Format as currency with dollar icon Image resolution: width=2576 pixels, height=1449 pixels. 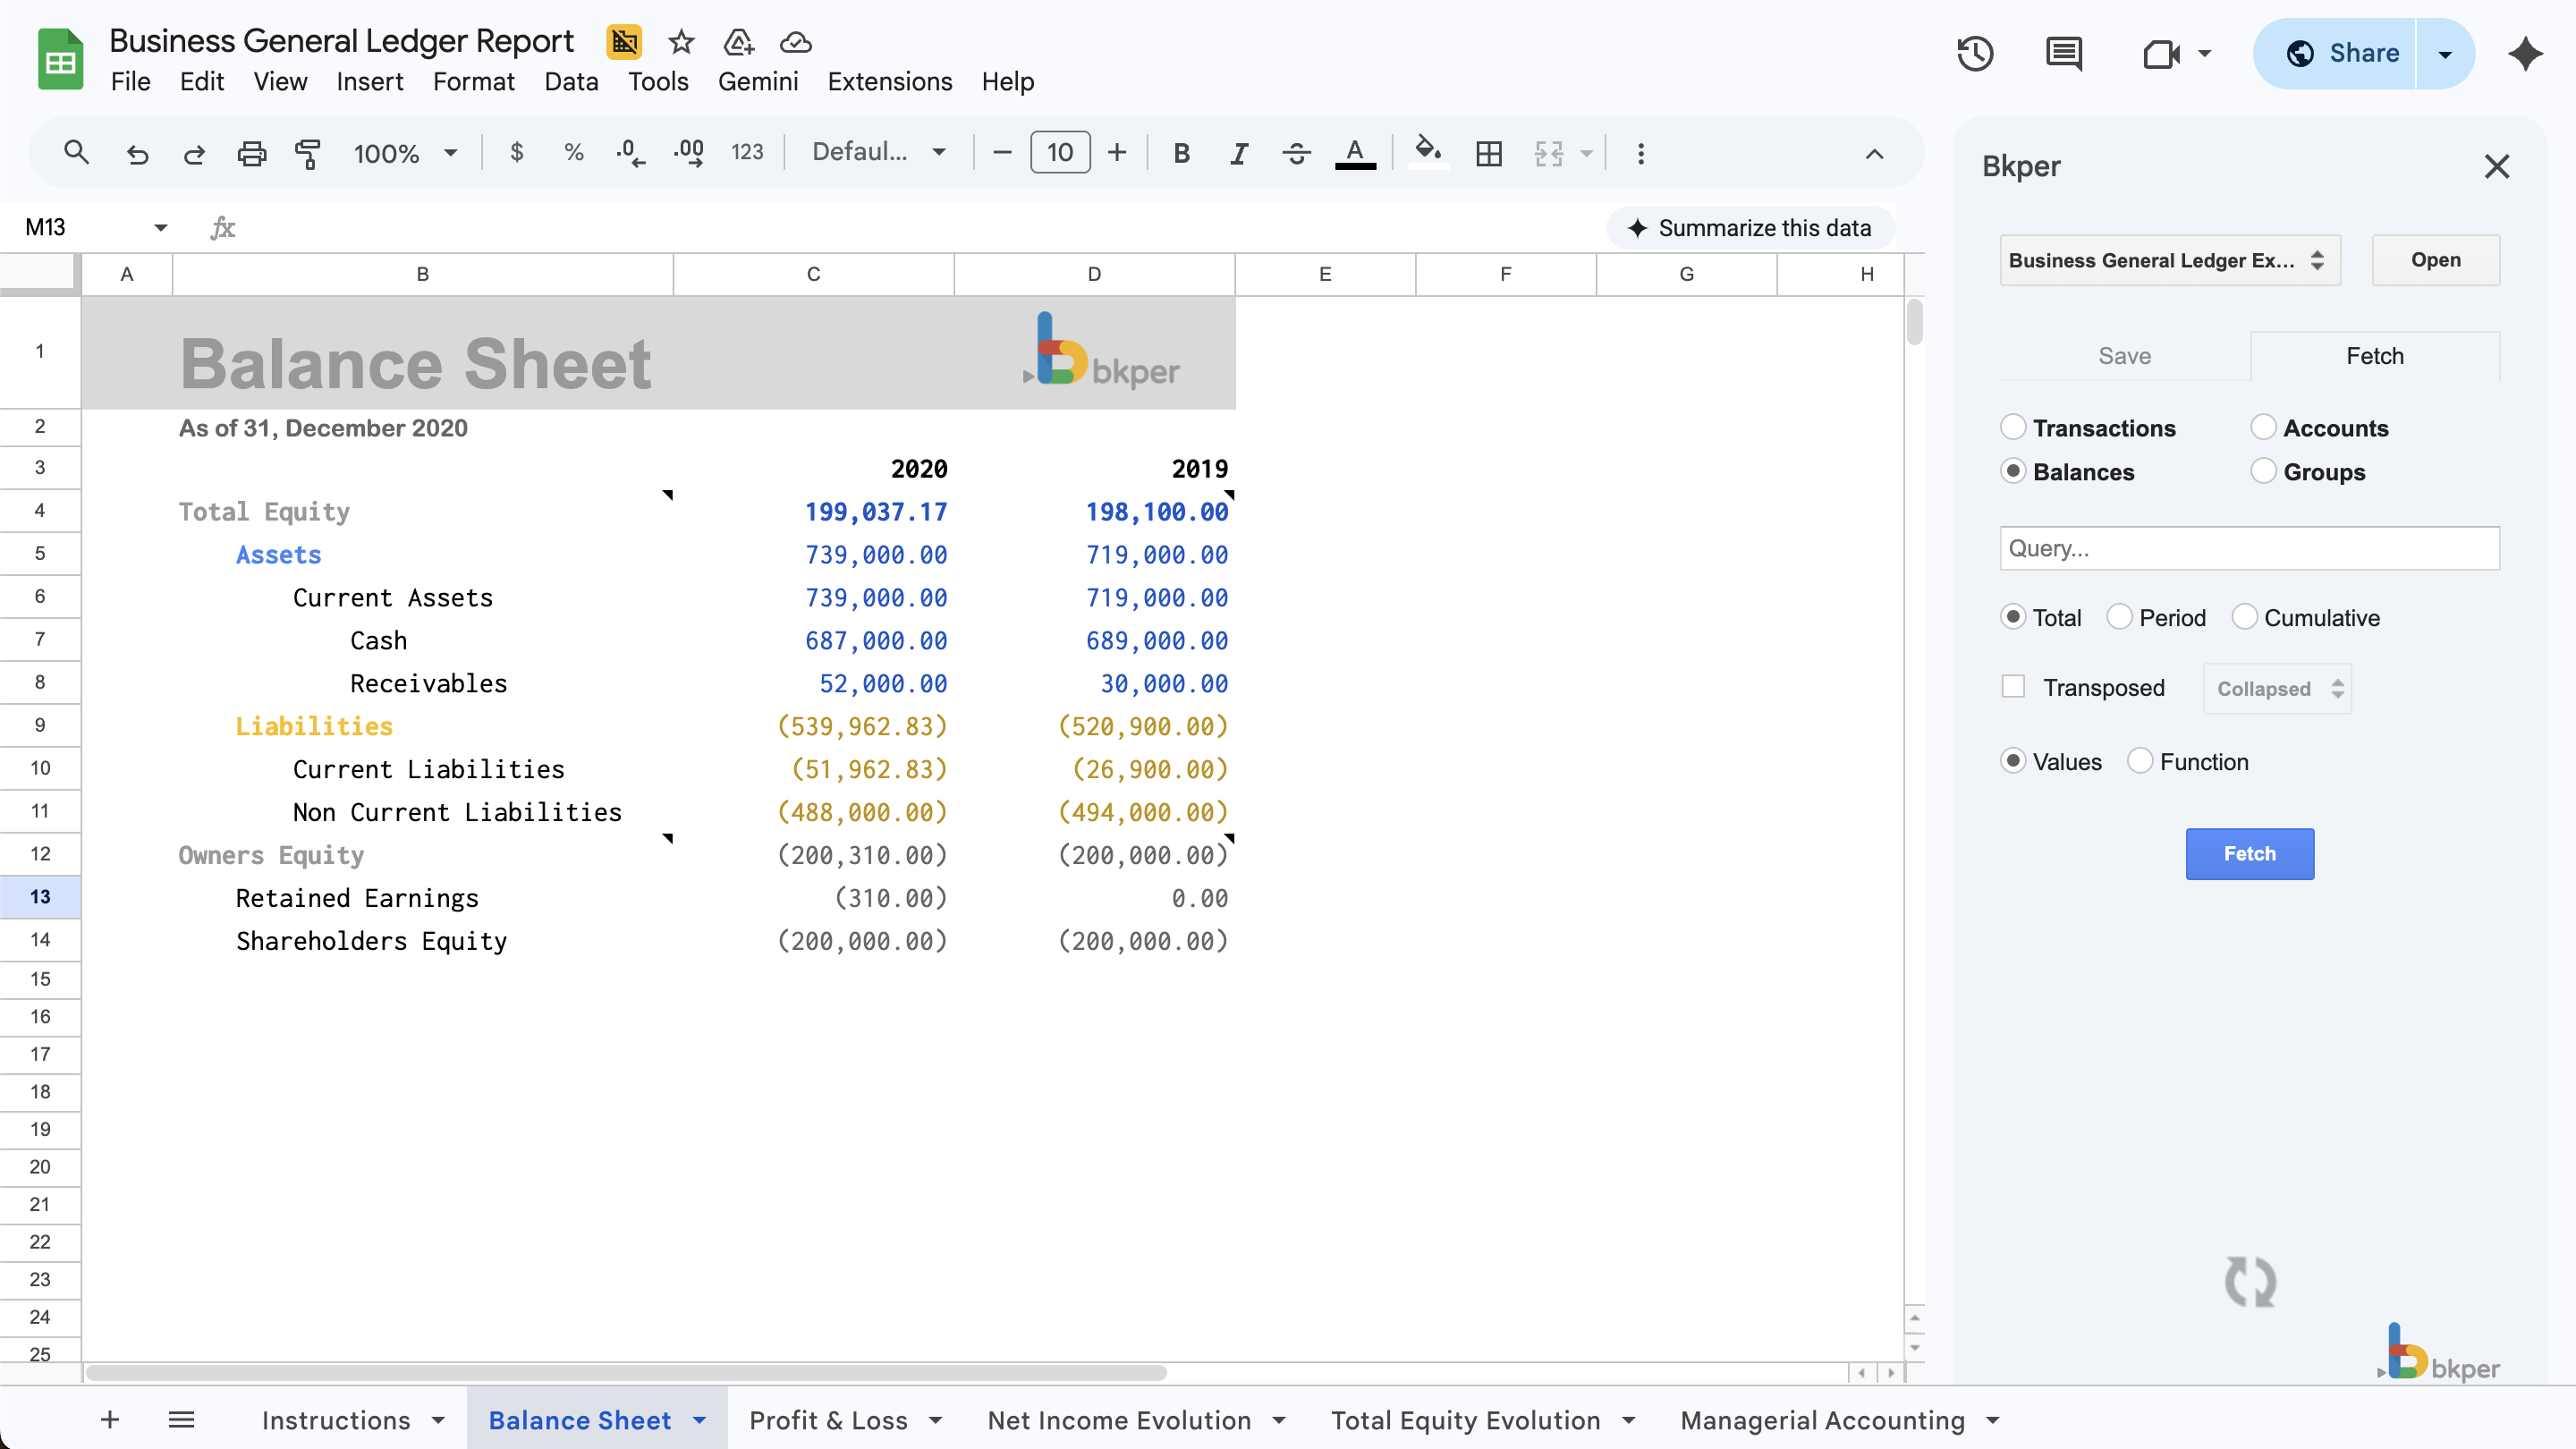coord(516,152)
